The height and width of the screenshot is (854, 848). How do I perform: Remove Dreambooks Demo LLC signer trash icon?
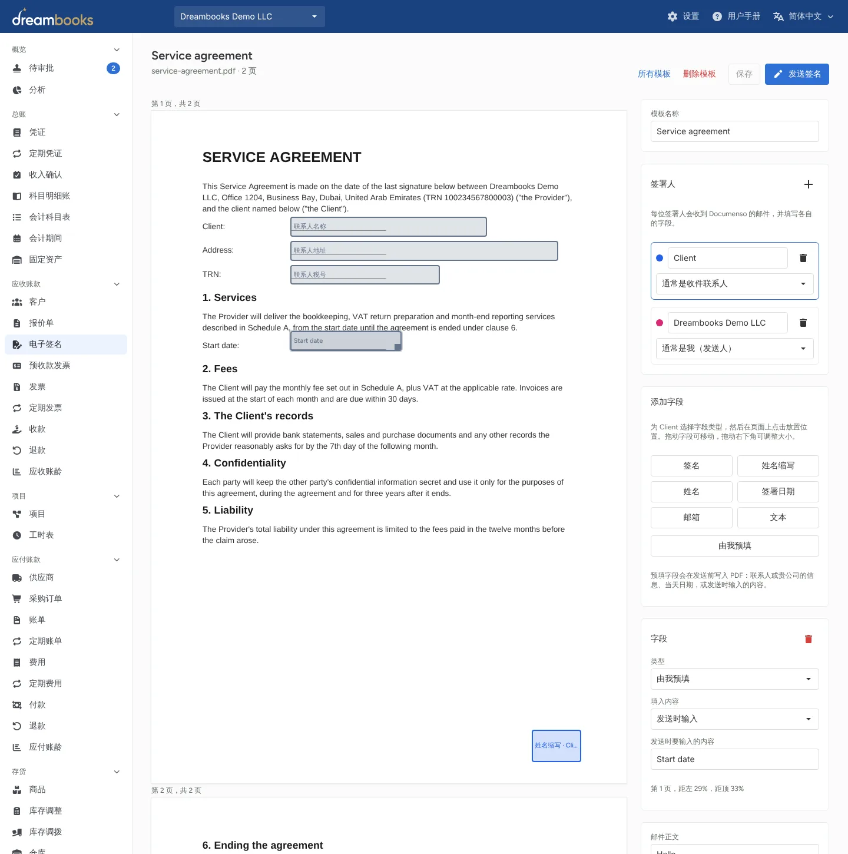(803, 323)
